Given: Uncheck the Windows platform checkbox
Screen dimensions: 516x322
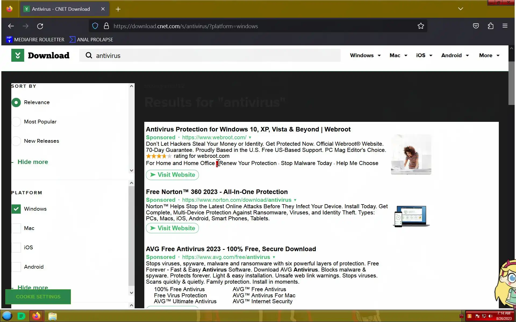Looking at the screenshot, I should [16, 209].
